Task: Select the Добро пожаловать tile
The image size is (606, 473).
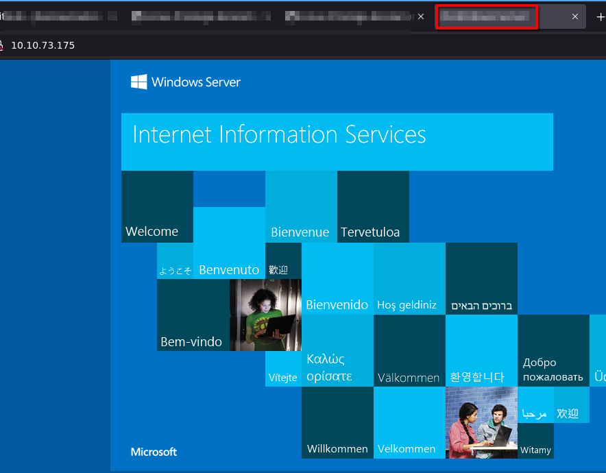Action: pyautogui.click(x=553, y=351)
